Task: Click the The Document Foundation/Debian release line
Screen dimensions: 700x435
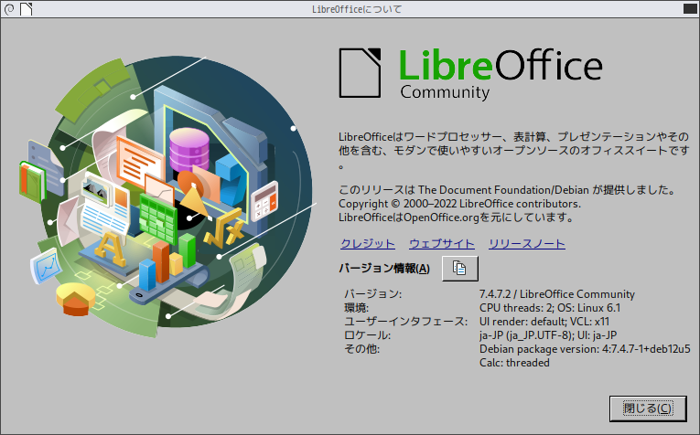Action: tap(507, 190)
